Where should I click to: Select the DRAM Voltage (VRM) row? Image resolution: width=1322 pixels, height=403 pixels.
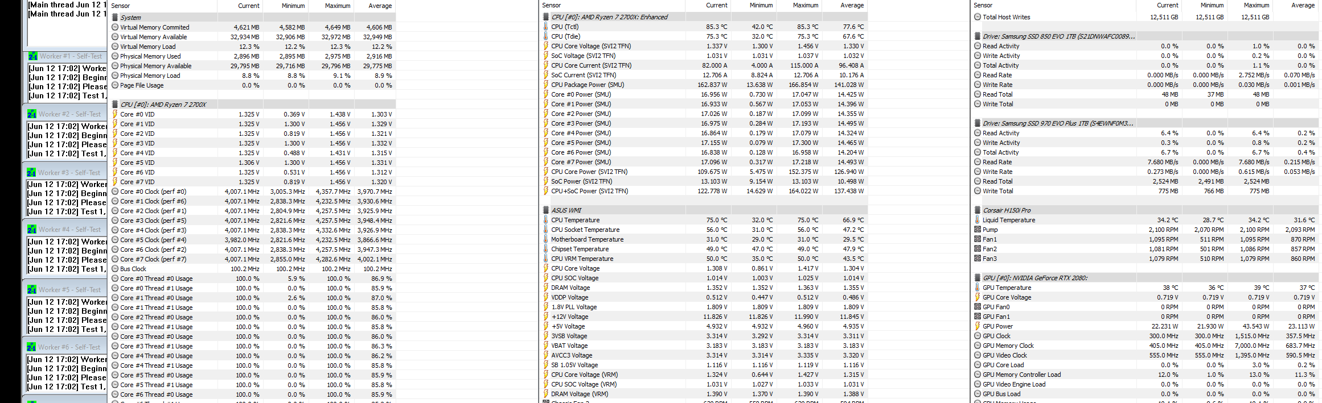tap(704, 394)
